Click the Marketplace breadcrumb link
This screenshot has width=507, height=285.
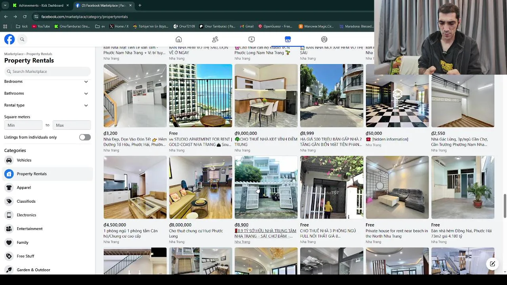(x=14, y=54)
